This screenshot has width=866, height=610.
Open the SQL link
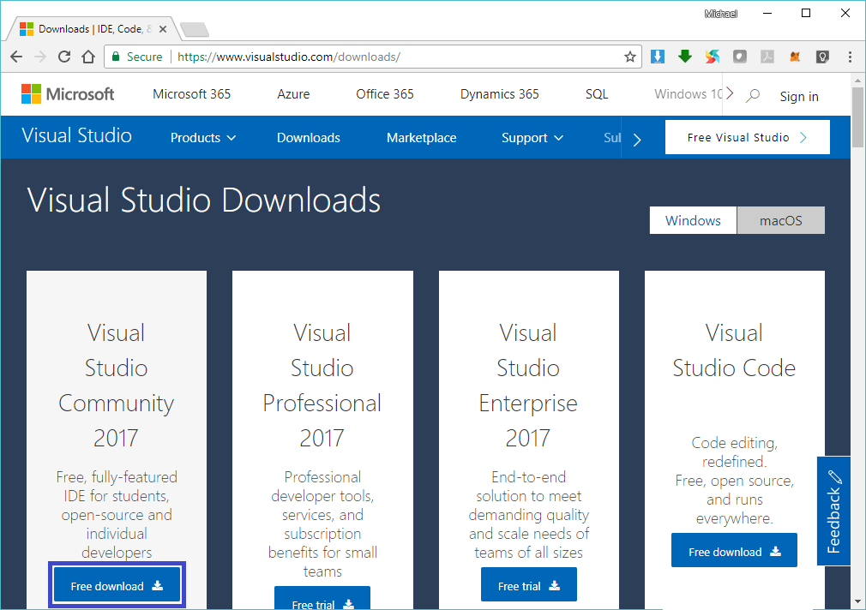(x=597, y=94)
